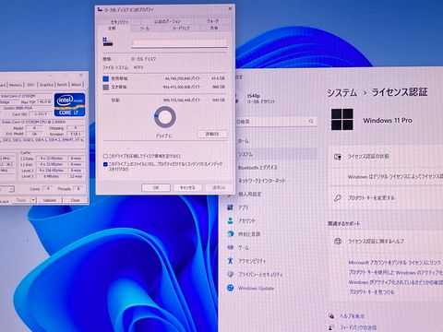Uncheck the allow content indexing checkbox
This screenshot has height=332, width=443.
105,164
